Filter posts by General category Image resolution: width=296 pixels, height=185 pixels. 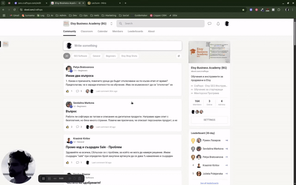[97, 56]
